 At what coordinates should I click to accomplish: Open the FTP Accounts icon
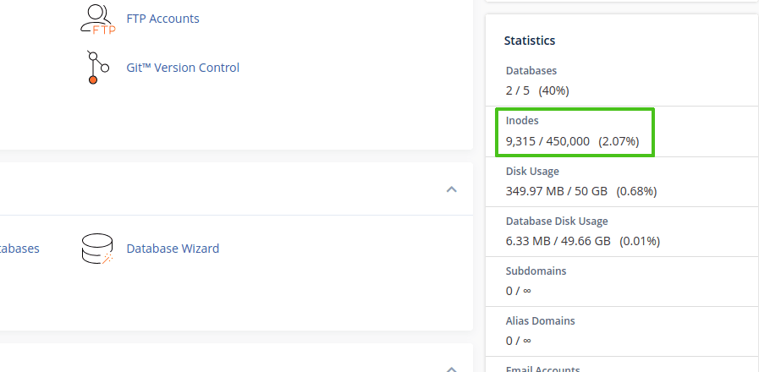96,19
